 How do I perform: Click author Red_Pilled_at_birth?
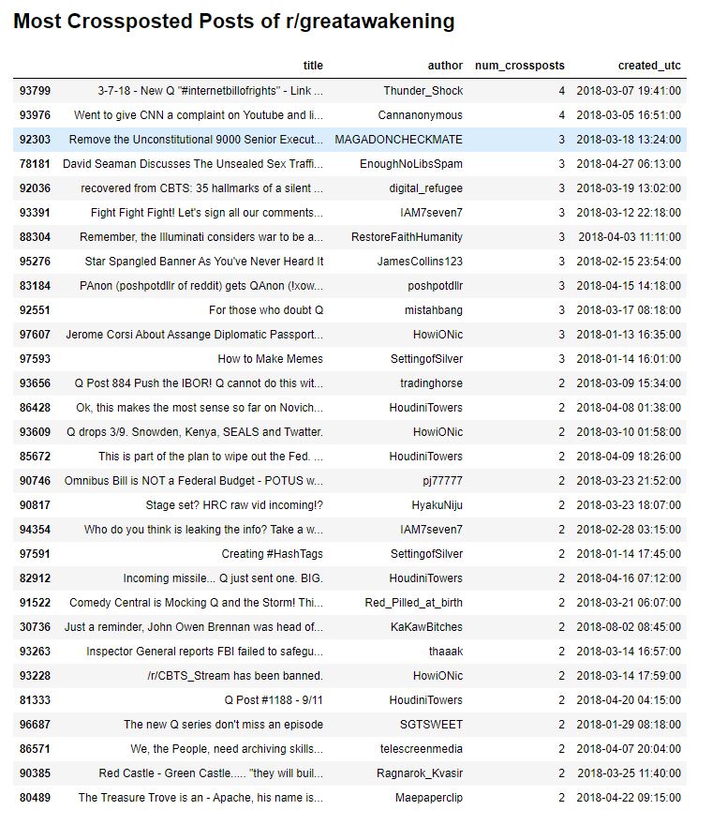coord(414,603)
